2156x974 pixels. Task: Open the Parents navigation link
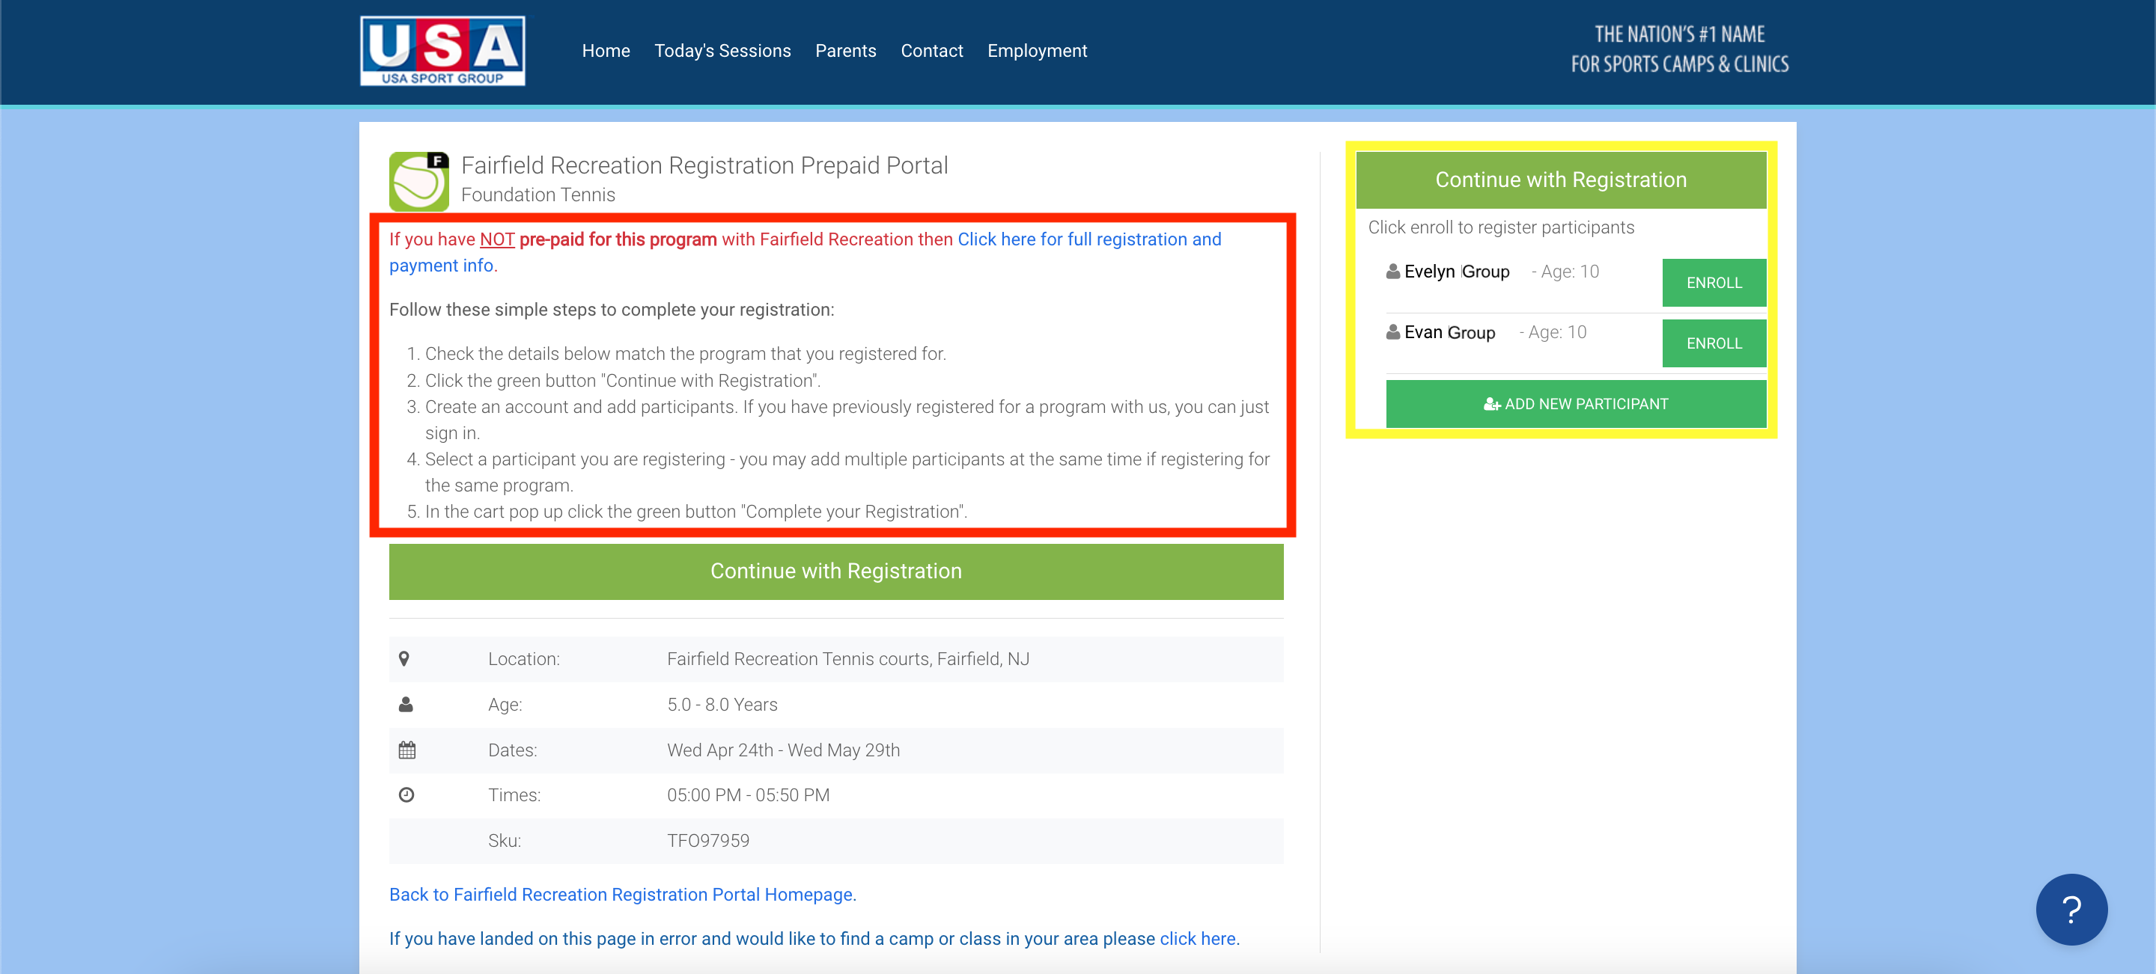click(845, 51)
